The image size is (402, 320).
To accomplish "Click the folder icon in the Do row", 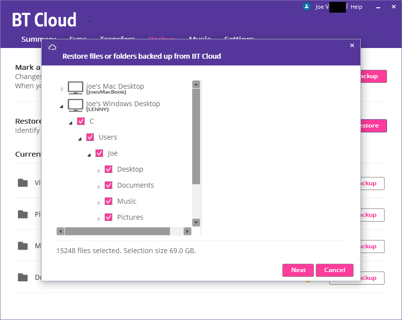I will (x=23, y=277).
